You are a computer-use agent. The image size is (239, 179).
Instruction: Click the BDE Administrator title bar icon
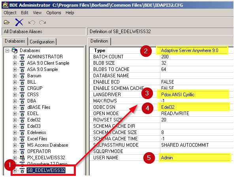pyautogui.click(x=6, y=5)
